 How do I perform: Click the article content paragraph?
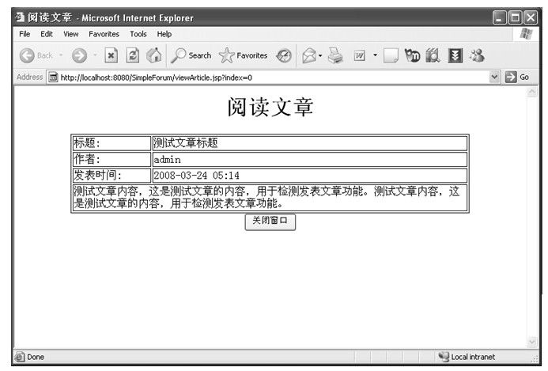(x=270, y=198)
